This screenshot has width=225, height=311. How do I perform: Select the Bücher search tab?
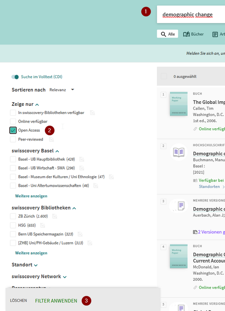[193, 34]
